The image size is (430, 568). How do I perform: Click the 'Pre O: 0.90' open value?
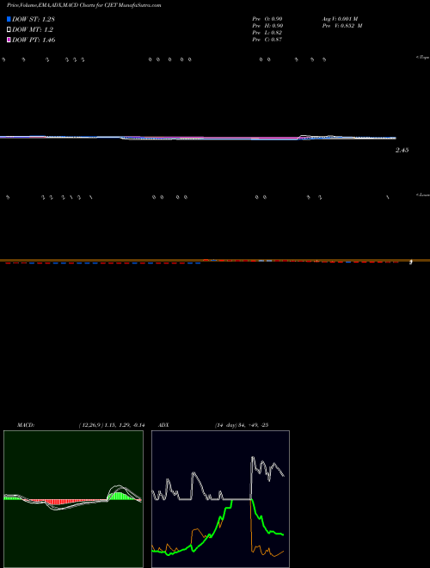[x=267, y=18]
